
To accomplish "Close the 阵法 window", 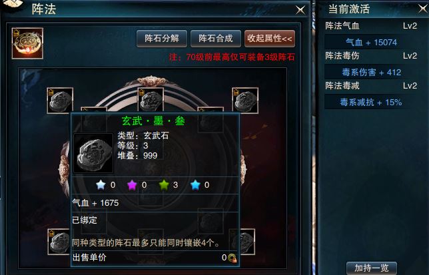I will pyautogui.click(x=300, y=11).
